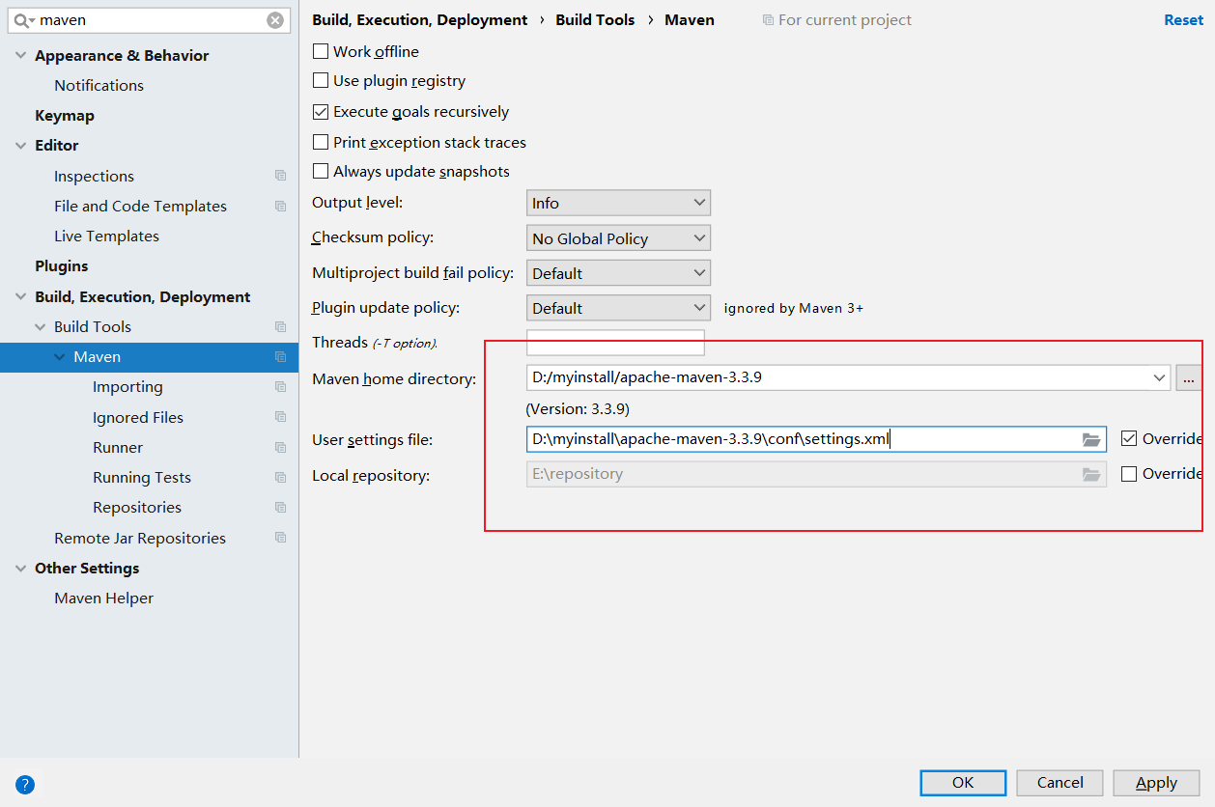
Task: Collapse the Appearance & Behavior section
Action: 21,56
